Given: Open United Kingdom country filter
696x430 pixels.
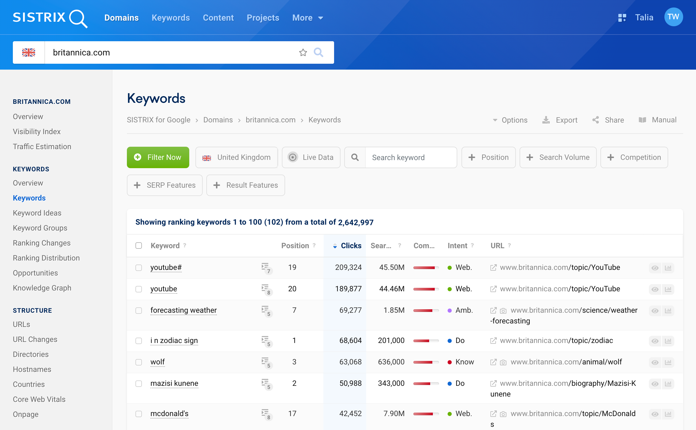Looking at the screenshot, I should click(x=237, y=157).
